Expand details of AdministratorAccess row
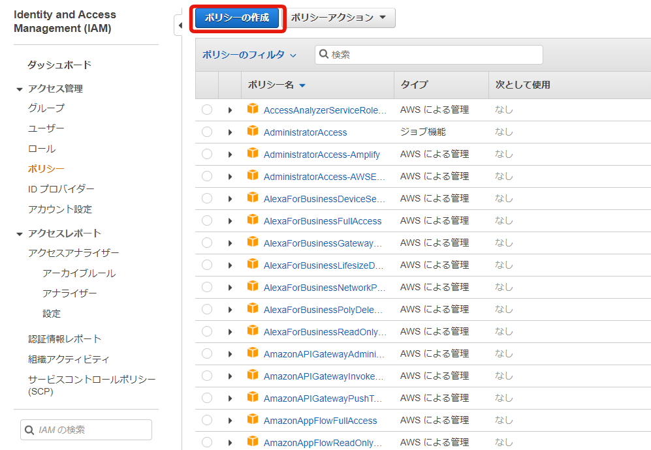 tap(230, 132)
